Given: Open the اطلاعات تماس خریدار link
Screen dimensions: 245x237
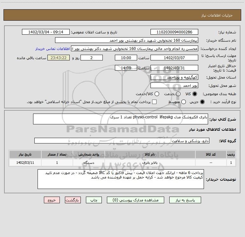Looking at the screenshot, I should point(52,49).
